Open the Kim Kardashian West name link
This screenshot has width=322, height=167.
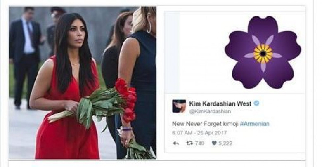(220, 104)
